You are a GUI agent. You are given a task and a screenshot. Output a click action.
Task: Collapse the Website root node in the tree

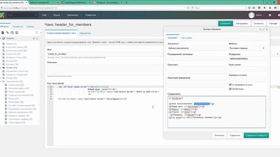point(1,38)
